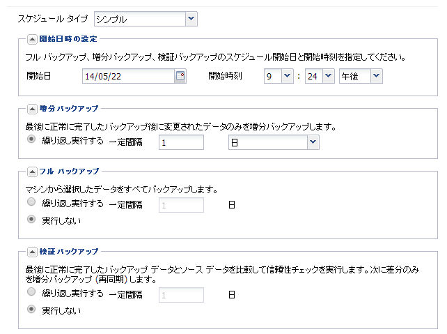This screenshot has width=447, height=334.
Task: Collapse the 増分バックアップ section
Action: (x=32, y=108)
